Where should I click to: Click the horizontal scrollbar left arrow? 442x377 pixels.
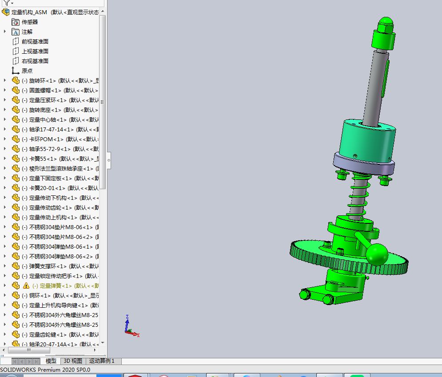(4, 350)
